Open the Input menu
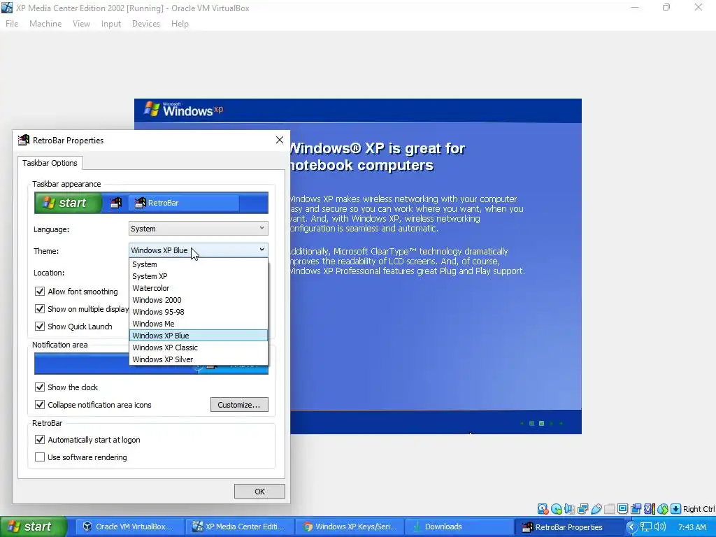716x537 pixels. [x=111, y=24]
